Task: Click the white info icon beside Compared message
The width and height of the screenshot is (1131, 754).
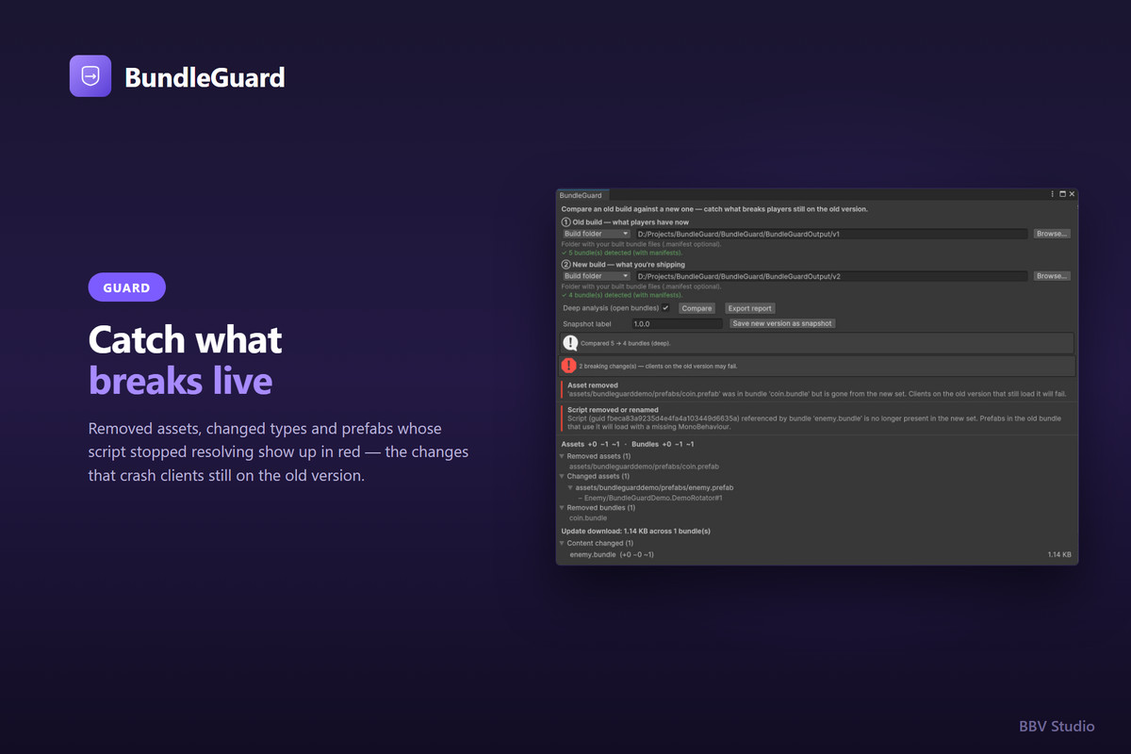Action: click(570, 343)
